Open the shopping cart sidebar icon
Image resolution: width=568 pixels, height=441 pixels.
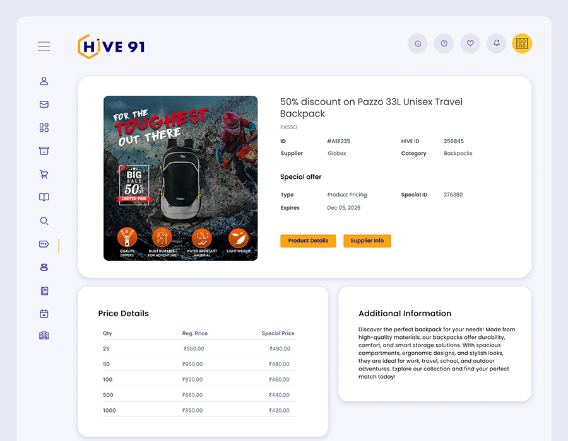[44, 175]
